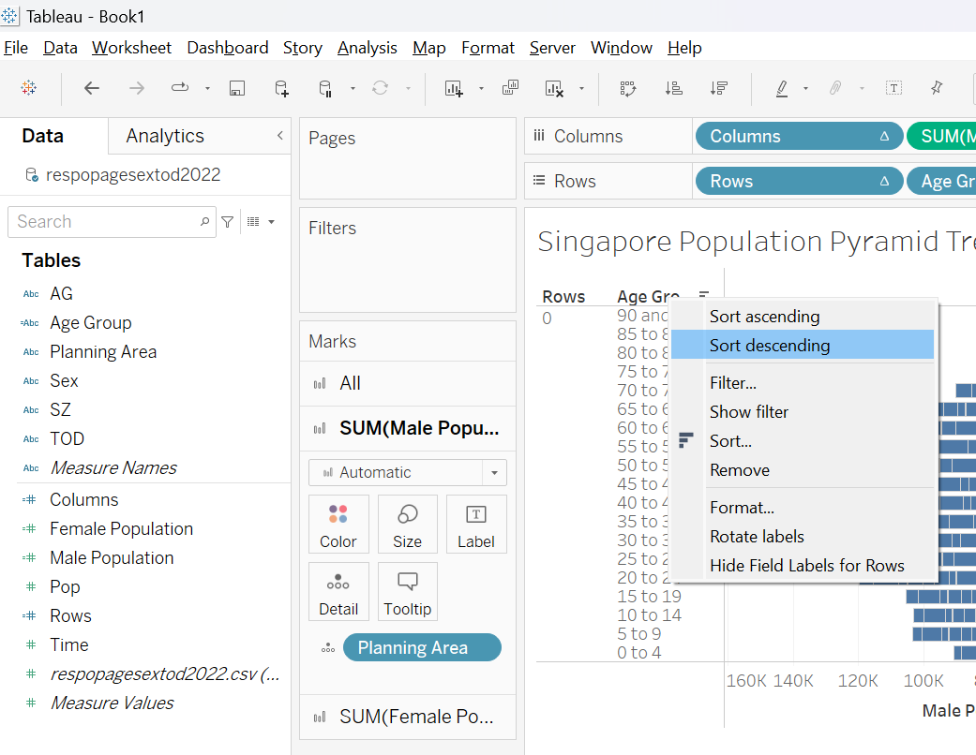Screen dimensions: 976x755
Task: Collapse the Data pane using chevron
Action: pos(279,136)
